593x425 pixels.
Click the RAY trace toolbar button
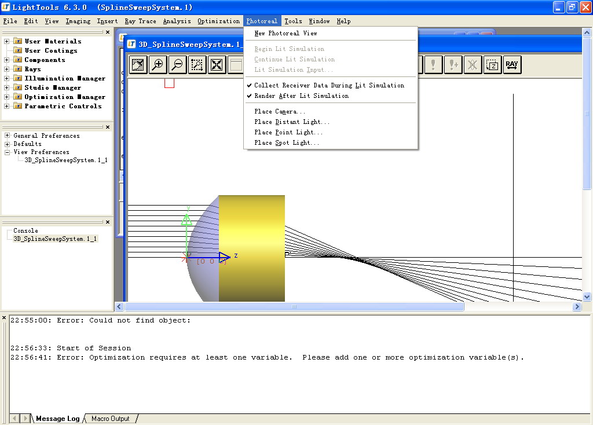pyautogui.click(x=512, y=65)
